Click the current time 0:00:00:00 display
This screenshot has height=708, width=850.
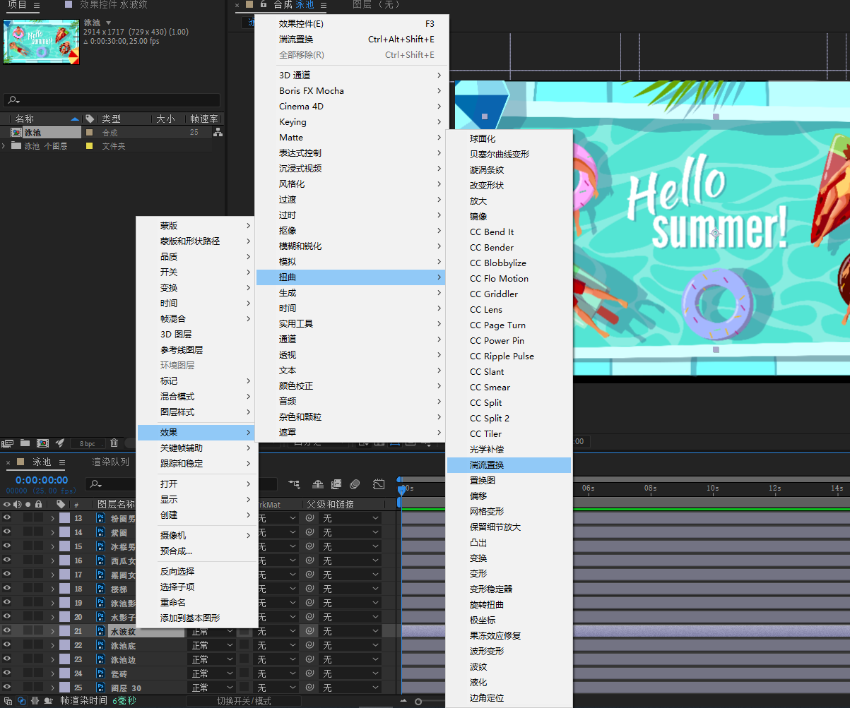42,480
